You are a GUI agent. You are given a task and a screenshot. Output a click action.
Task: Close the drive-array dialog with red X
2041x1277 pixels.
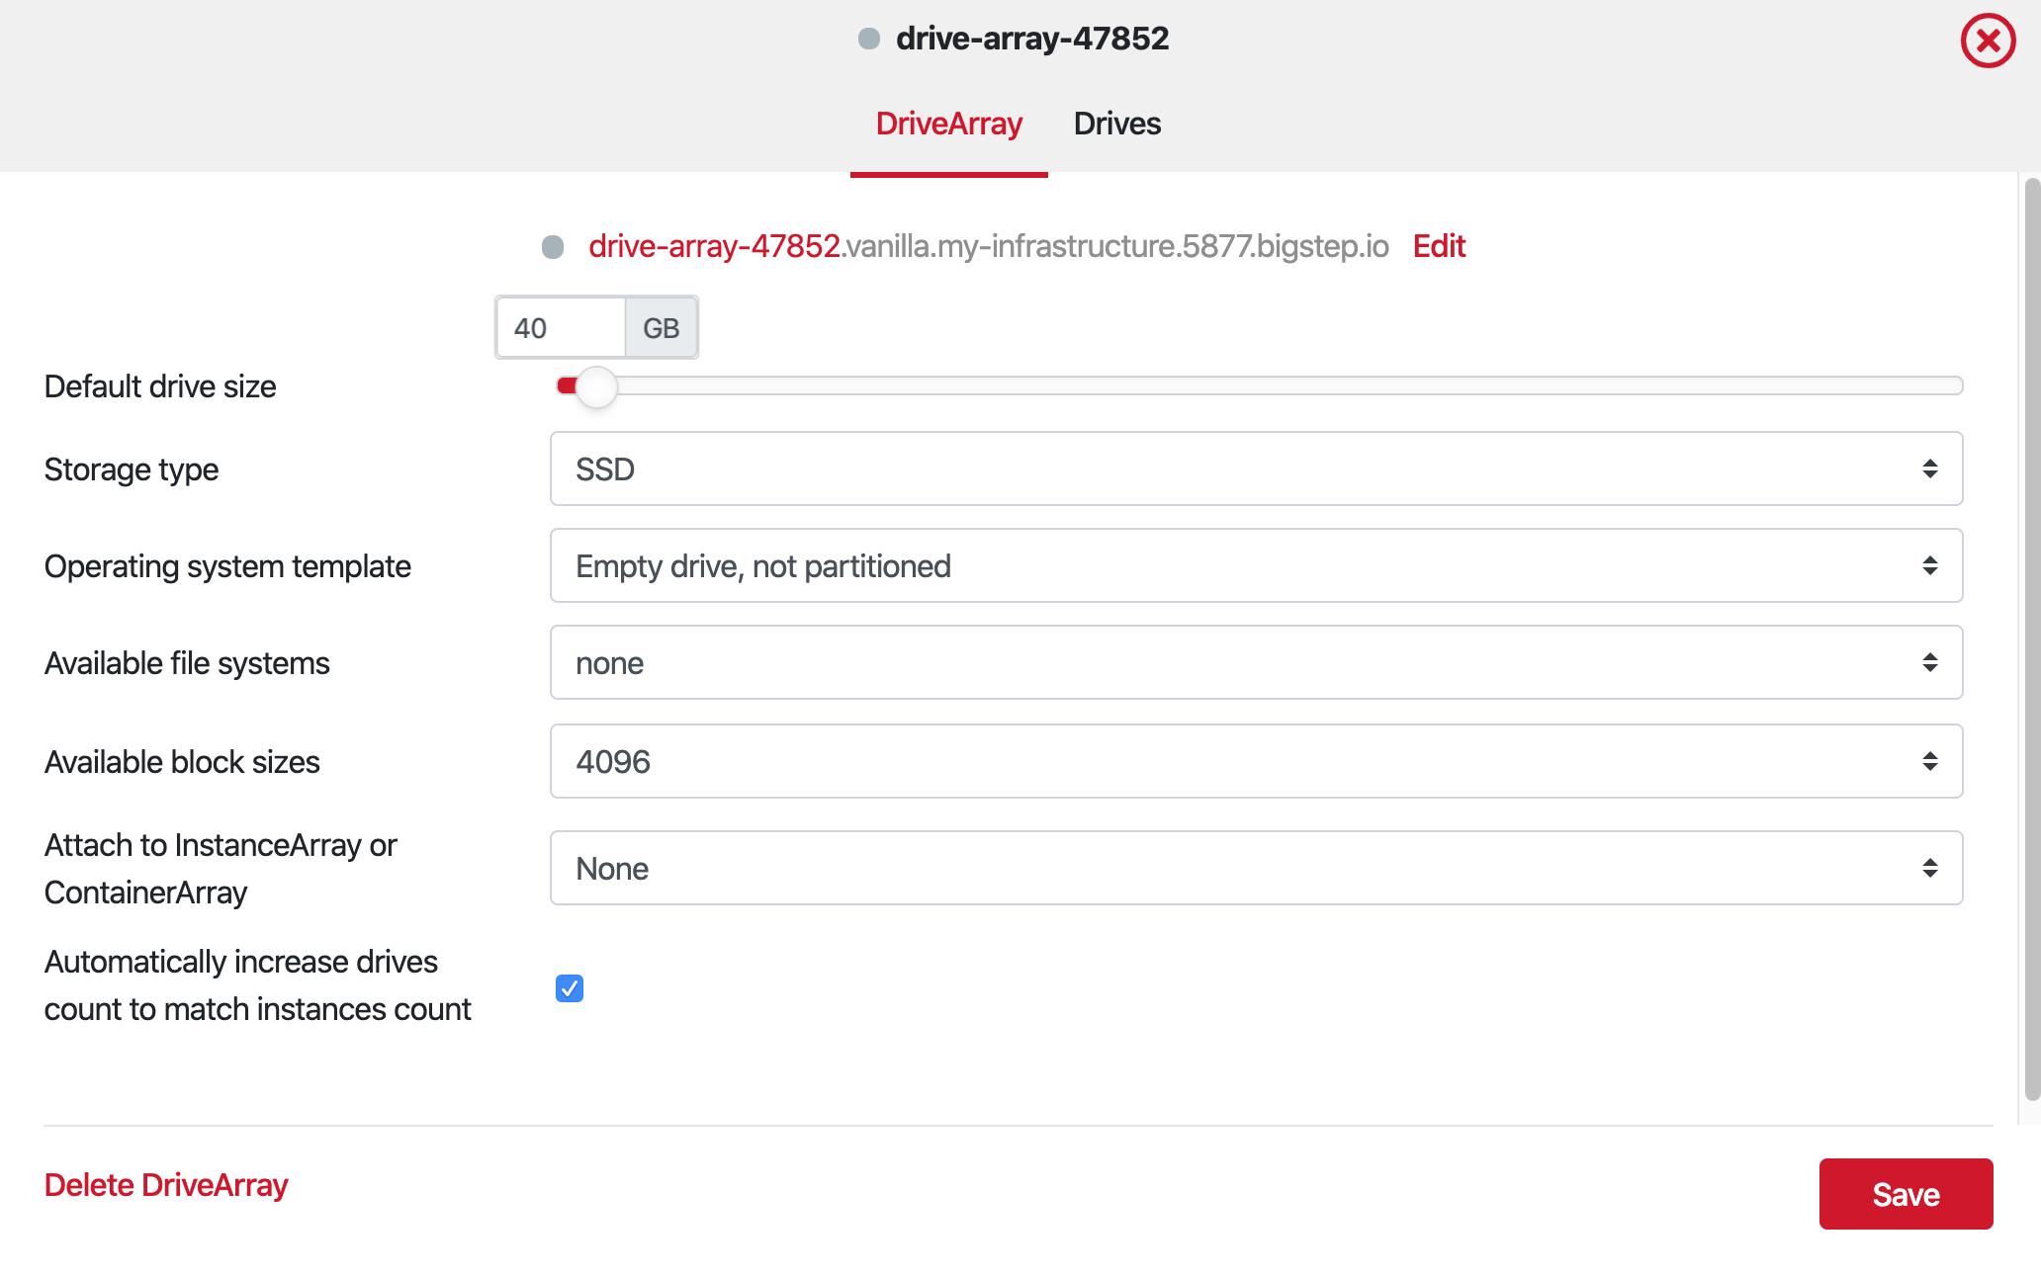click(x=1988, y=41)
